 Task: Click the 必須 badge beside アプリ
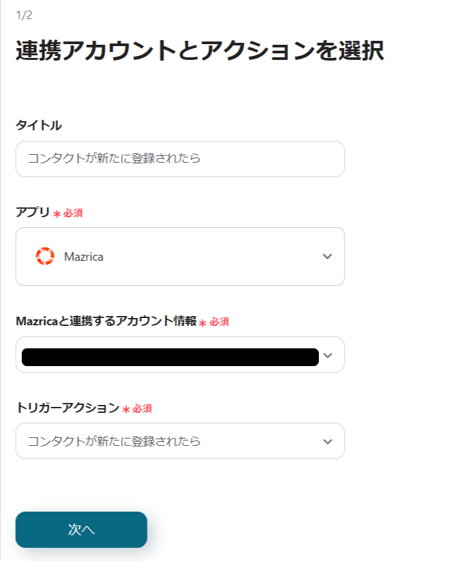73,213
